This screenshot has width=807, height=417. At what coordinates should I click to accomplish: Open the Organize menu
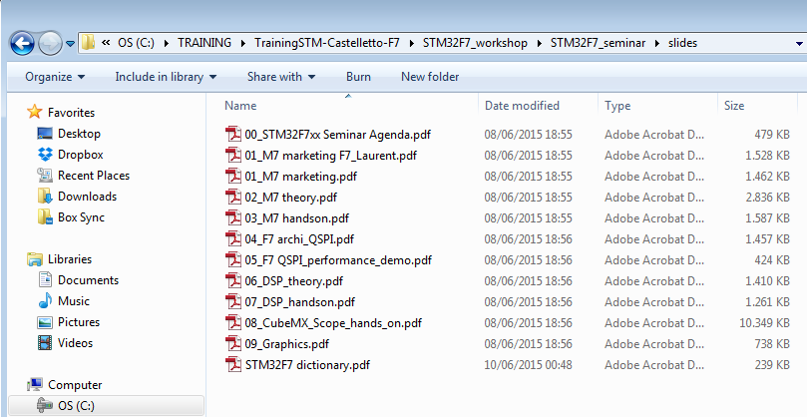coord(55,77)
